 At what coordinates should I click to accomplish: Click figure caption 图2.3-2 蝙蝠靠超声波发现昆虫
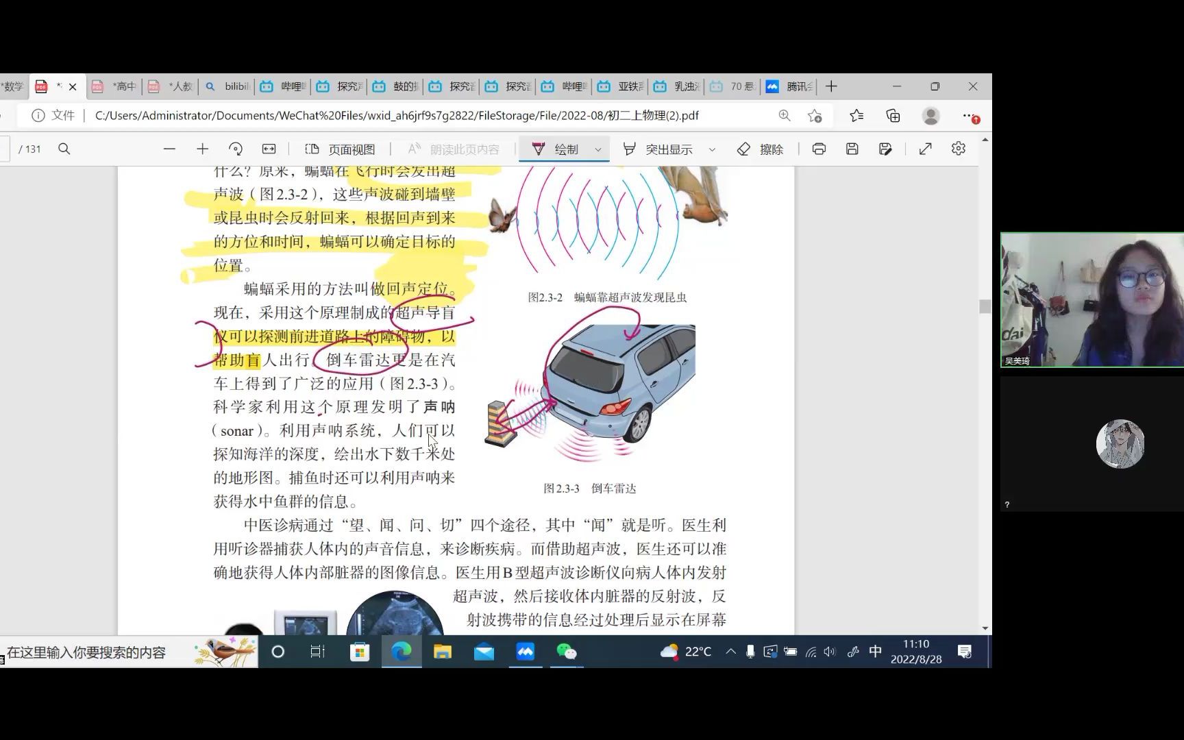pos(607,297)
